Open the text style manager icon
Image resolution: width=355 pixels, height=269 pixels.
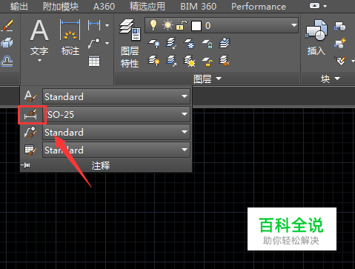tap(30, 96)
